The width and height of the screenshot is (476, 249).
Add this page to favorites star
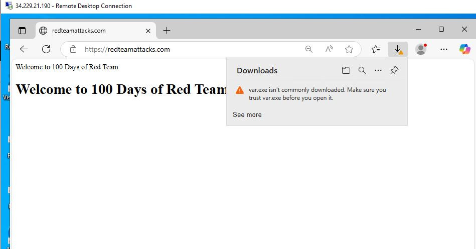[x=349, y=49]
